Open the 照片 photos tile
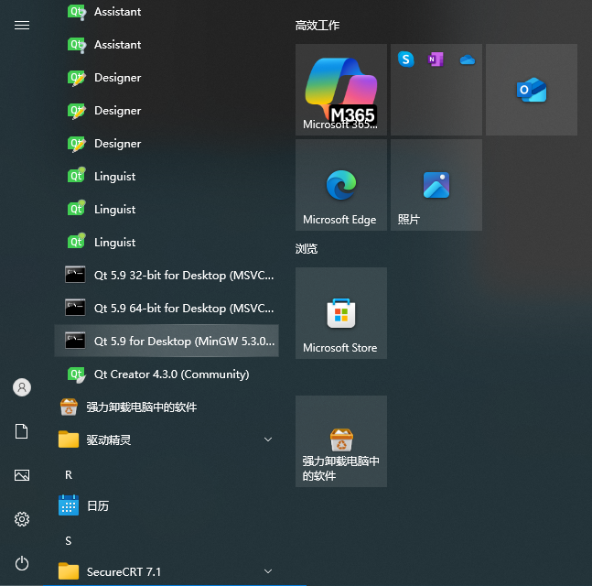 (436, 185)
